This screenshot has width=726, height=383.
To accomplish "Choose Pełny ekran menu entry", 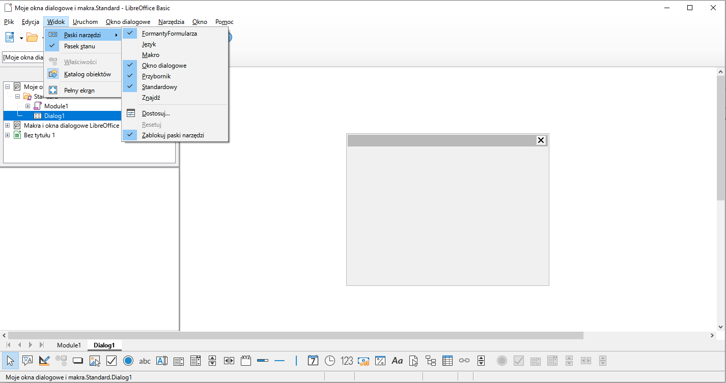I will (x=82, y=91).
